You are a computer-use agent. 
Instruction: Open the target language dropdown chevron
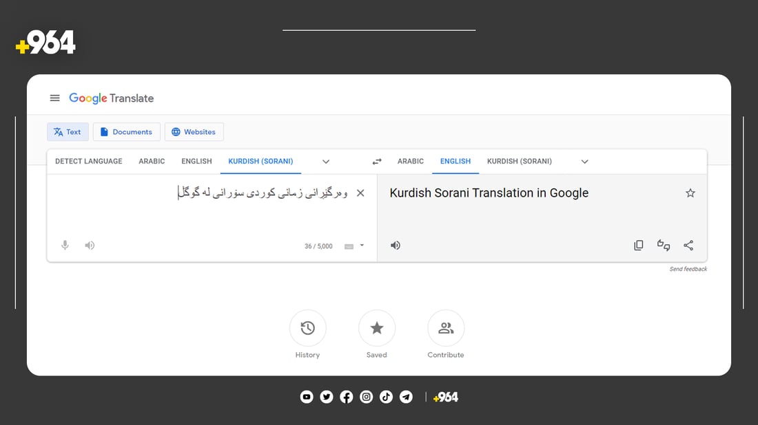coord(584,161)
